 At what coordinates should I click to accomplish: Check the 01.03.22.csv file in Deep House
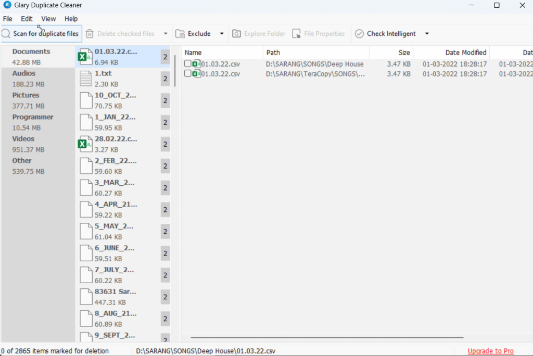click(187, 63)
